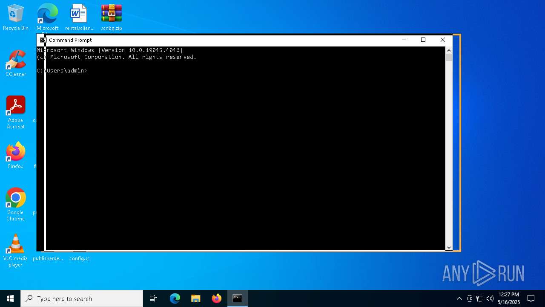Launch Firefox from the taskbar

[217, 298]
